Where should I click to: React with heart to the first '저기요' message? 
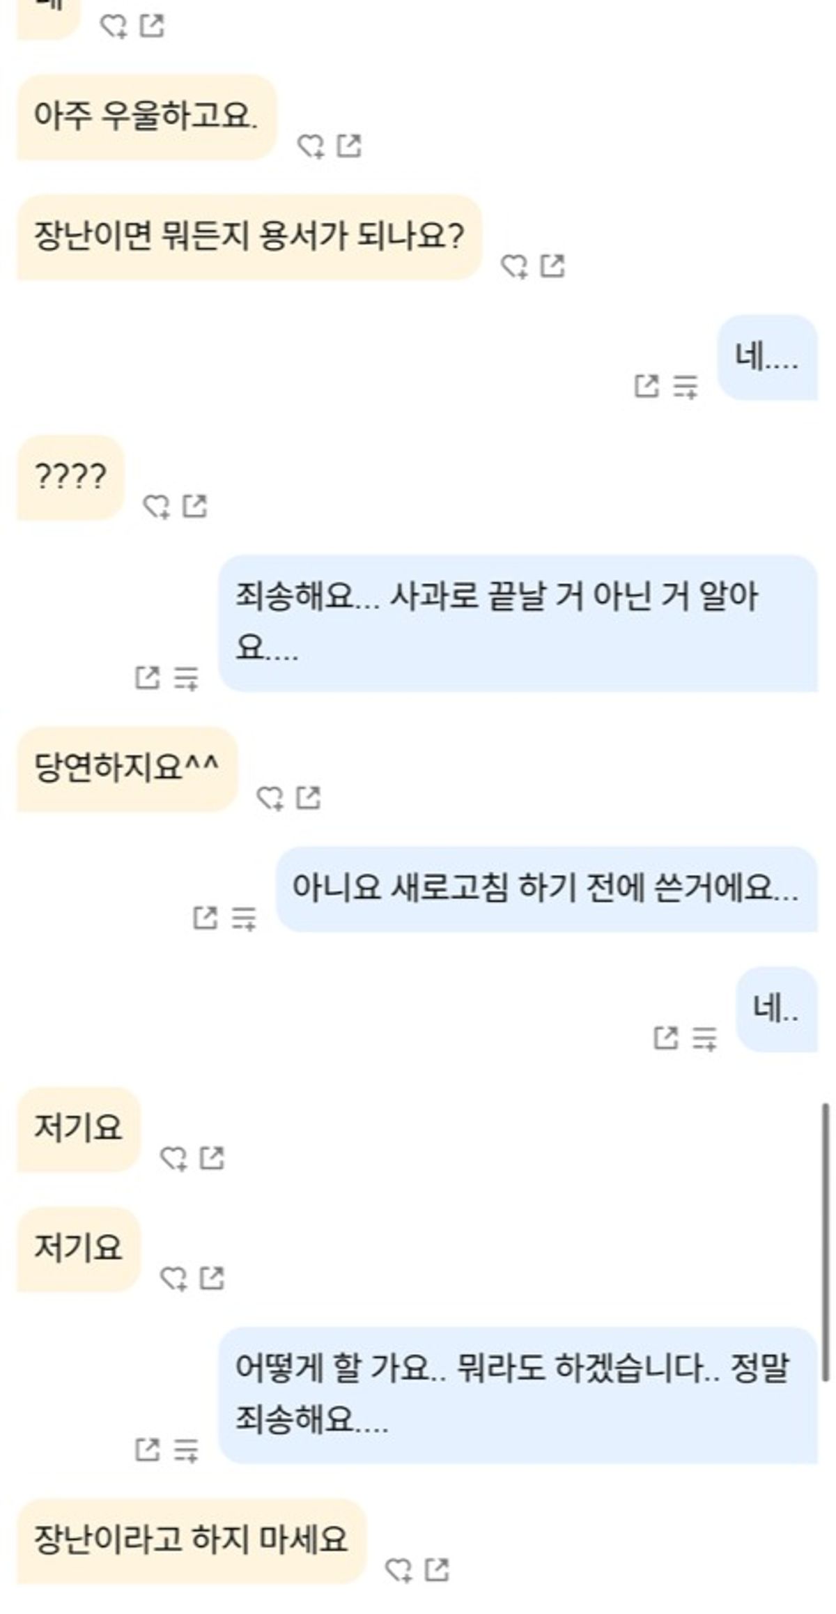173,1158
